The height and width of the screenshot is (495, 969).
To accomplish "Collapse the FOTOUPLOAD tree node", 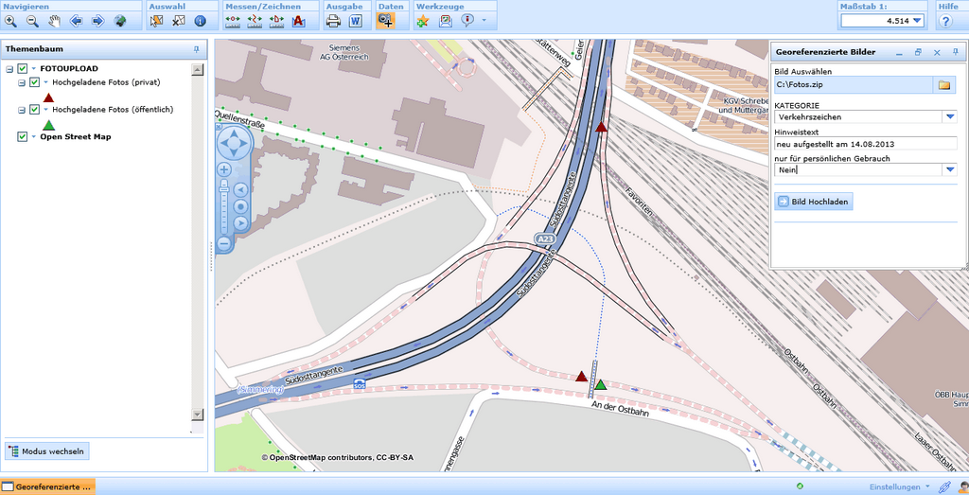I will coord(9,69).
